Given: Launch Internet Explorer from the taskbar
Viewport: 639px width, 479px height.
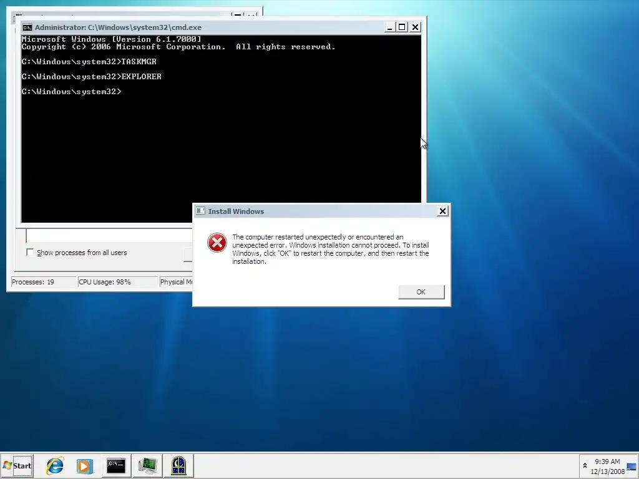Looking at the screenshot, I should 55,465.
